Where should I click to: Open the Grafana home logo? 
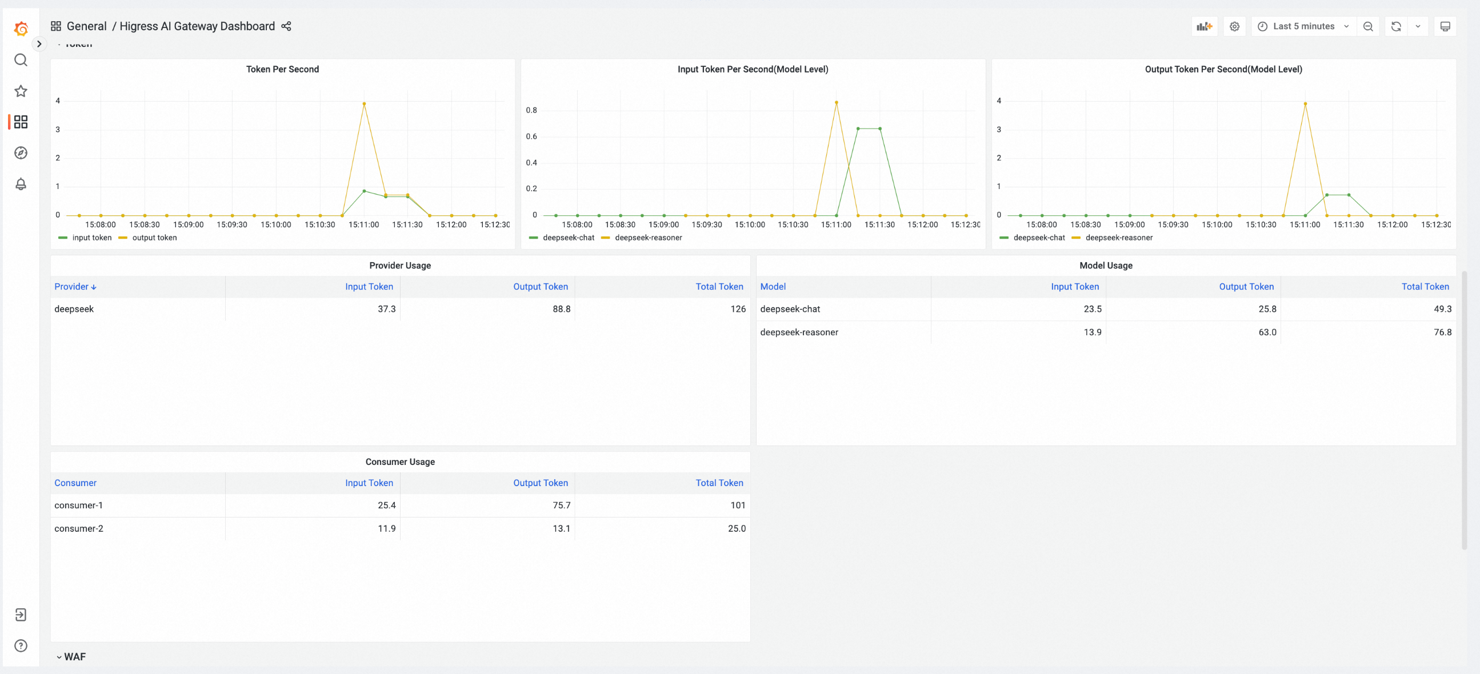21,28
